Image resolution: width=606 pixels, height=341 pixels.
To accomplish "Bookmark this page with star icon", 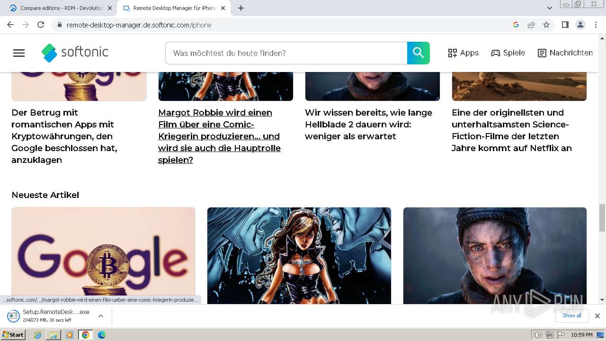I will (x=546, y=25).
